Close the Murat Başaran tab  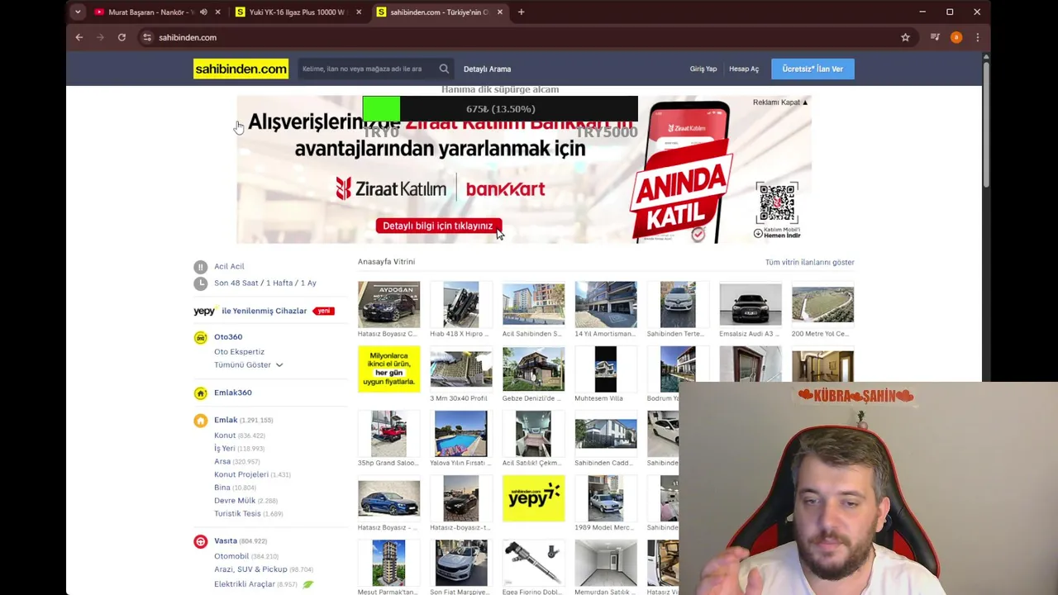point(218,12)
